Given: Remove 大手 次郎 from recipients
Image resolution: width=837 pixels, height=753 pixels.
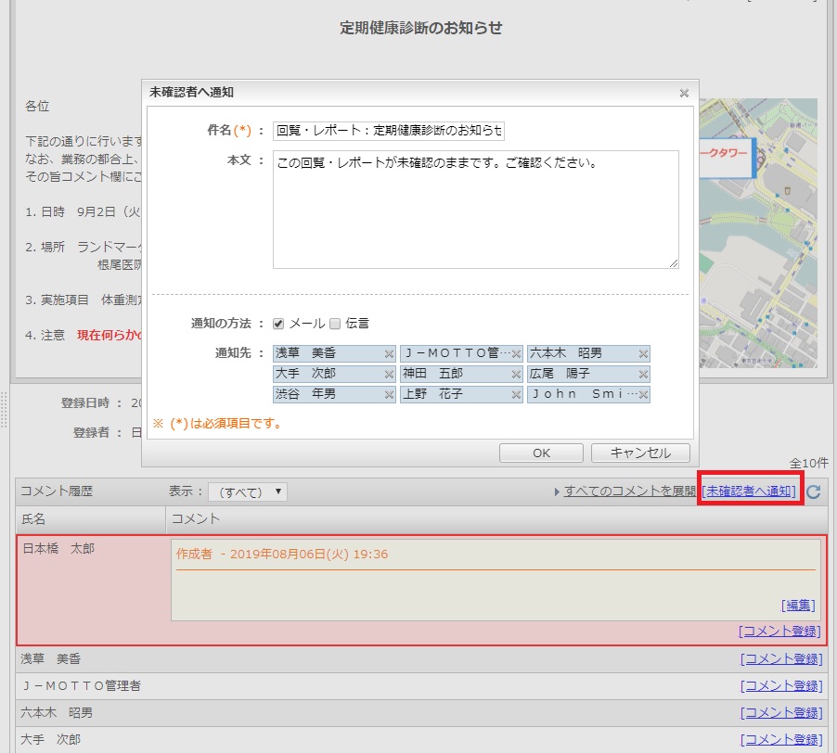Looking at the screenshot, I should point(389,374).
